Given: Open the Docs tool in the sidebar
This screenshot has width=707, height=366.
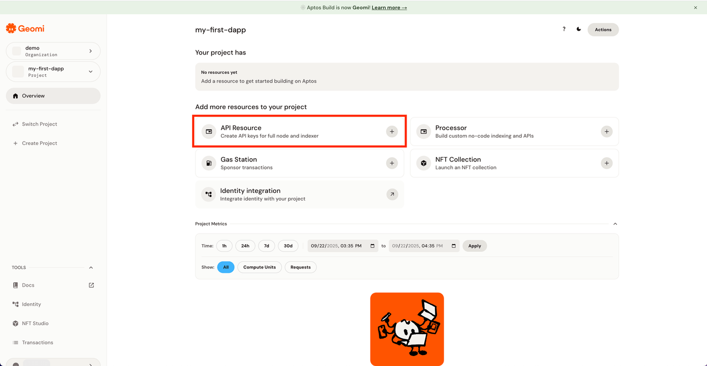Looking at the screenshot, I should 28,285.
